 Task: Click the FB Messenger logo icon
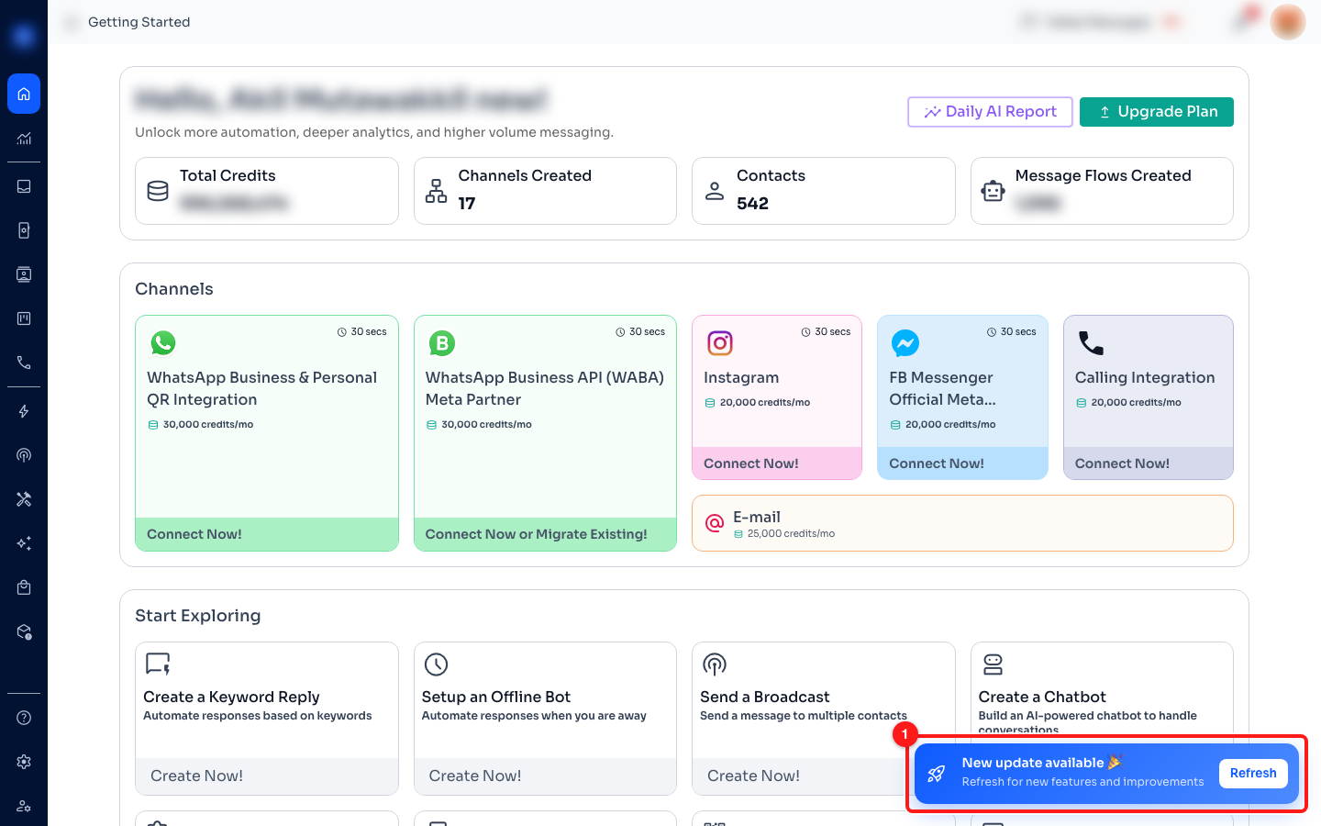905,343
